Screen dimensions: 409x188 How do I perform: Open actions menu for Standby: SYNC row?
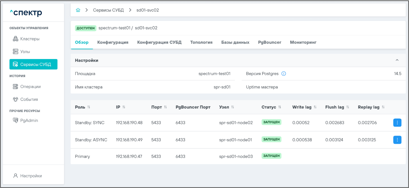click(x=397, y=123)
